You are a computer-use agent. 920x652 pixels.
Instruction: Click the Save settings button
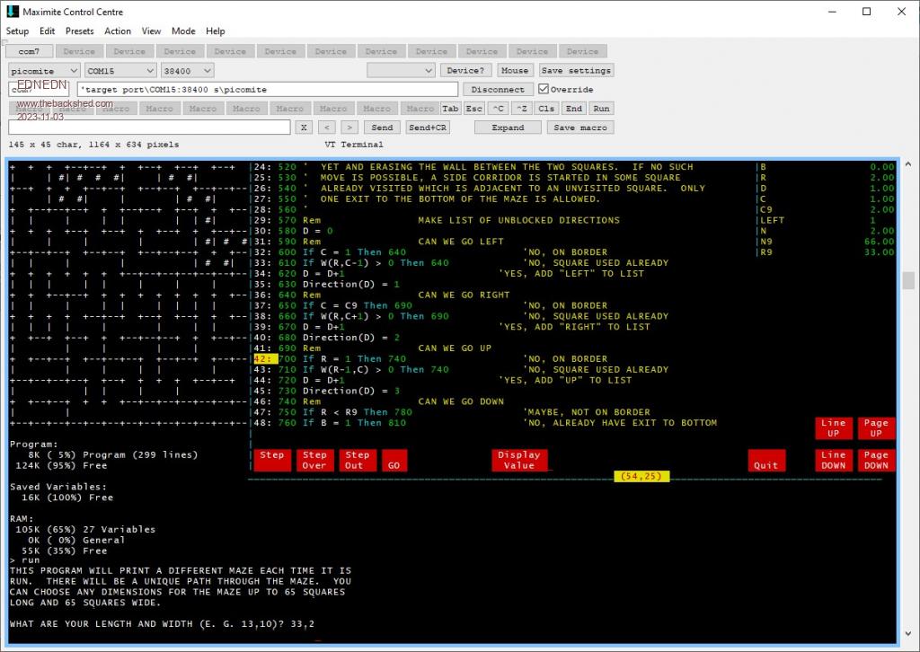coord(576,70)
